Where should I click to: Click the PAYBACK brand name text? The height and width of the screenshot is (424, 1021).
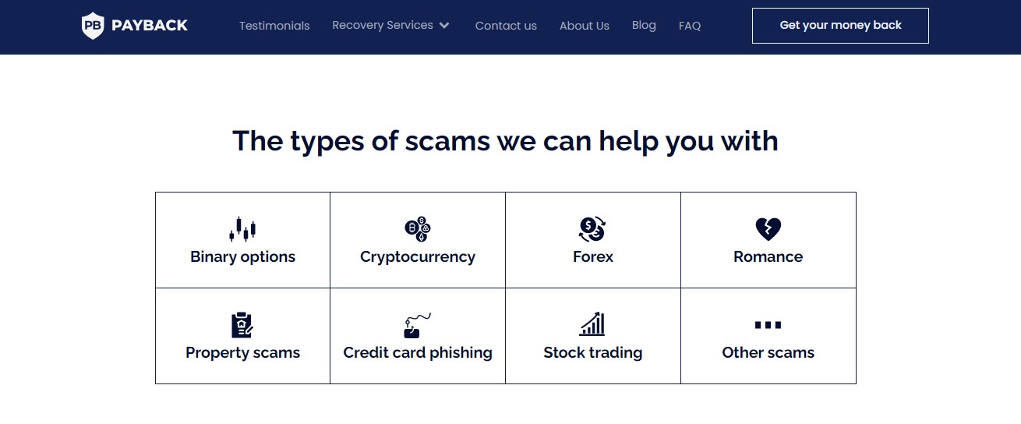pyautogui.click(x=150, y=26)
